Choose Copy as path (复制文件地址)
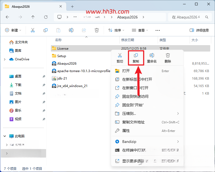Screen dimensions: 215x172 (147, 122)
